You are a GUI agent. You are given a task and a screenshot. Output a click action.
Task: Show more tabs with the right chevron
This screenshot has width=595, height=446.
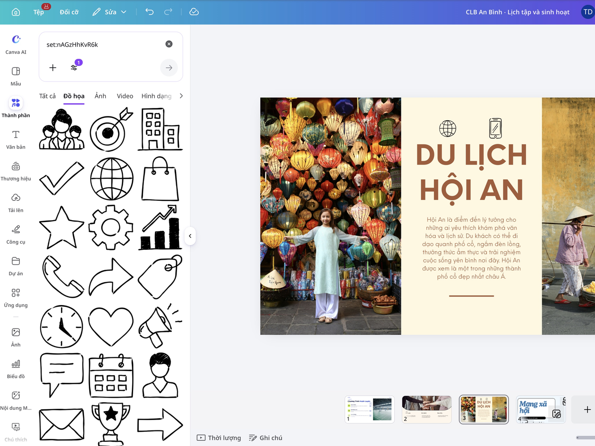point(181,96)
